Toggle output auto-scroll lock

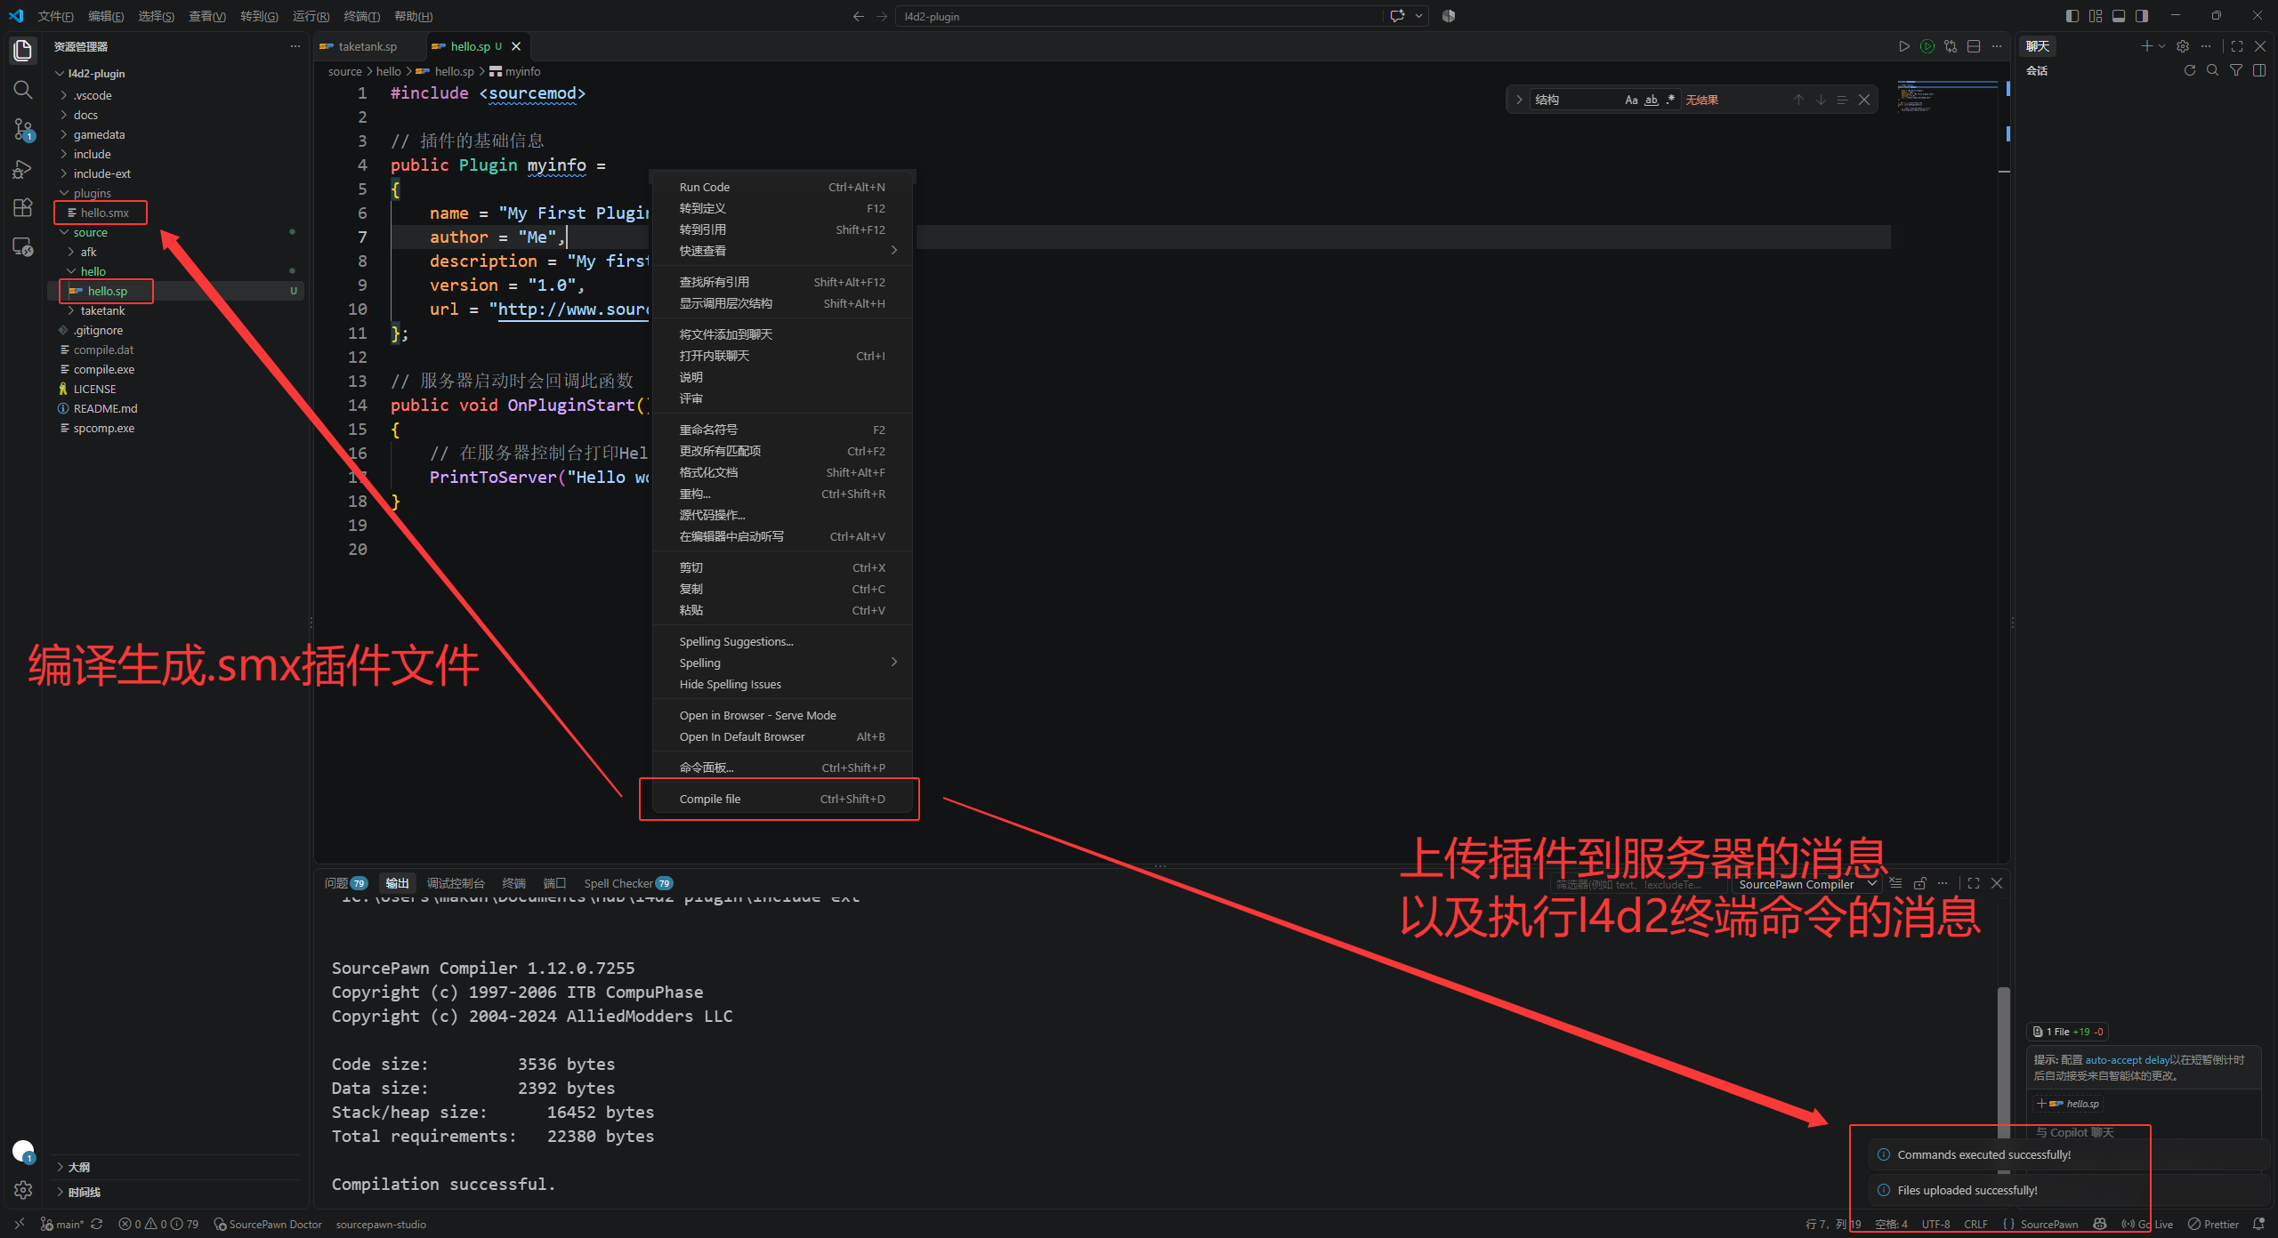coord(1919,883)
